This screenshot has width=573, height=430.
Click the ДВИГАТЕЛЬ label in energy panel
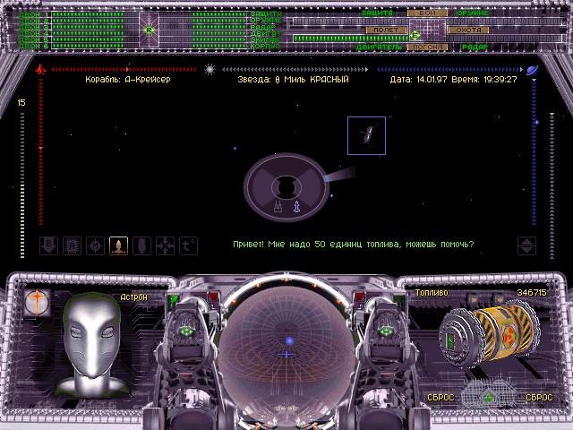coord(379,47)
